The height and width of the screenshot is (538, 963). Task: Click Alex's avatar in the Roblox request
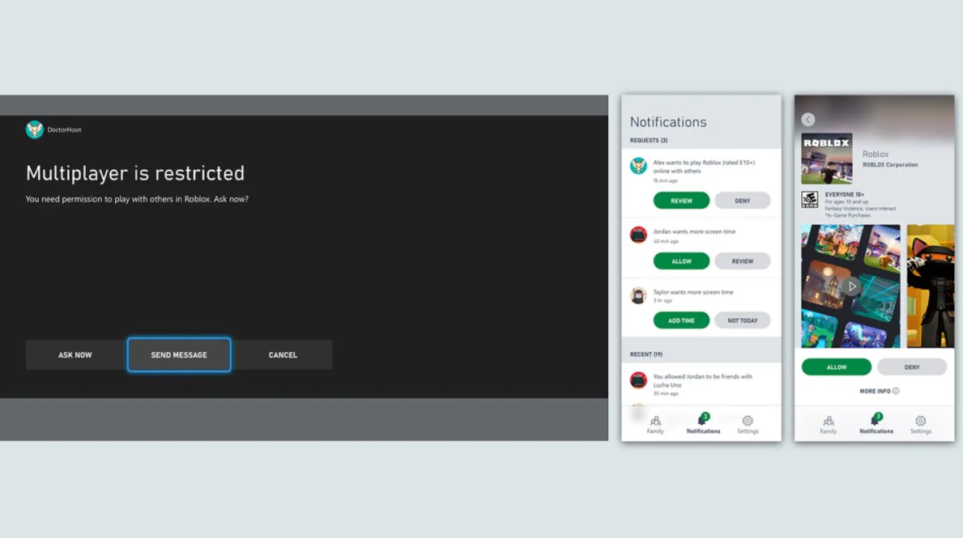[638, 166]
